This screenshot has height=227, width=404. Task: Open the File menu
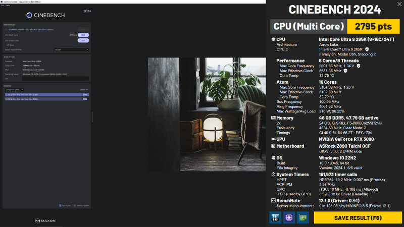click(x=3, y=5)
